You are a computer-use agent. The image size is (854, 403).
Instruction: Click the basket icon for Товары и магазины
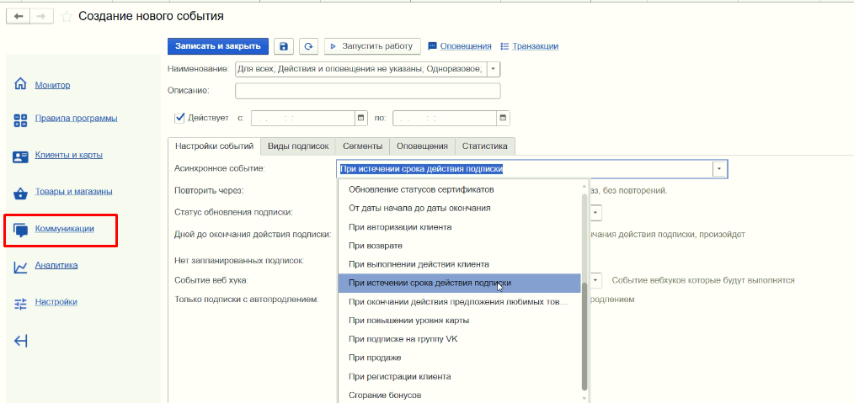coord(20,194)
